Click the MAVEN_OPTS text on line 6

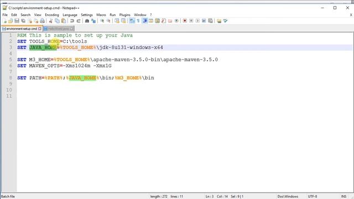pos(44,66)
